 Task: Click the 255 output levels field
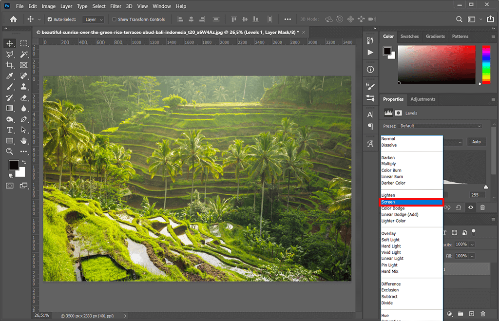tap(478, 195)
